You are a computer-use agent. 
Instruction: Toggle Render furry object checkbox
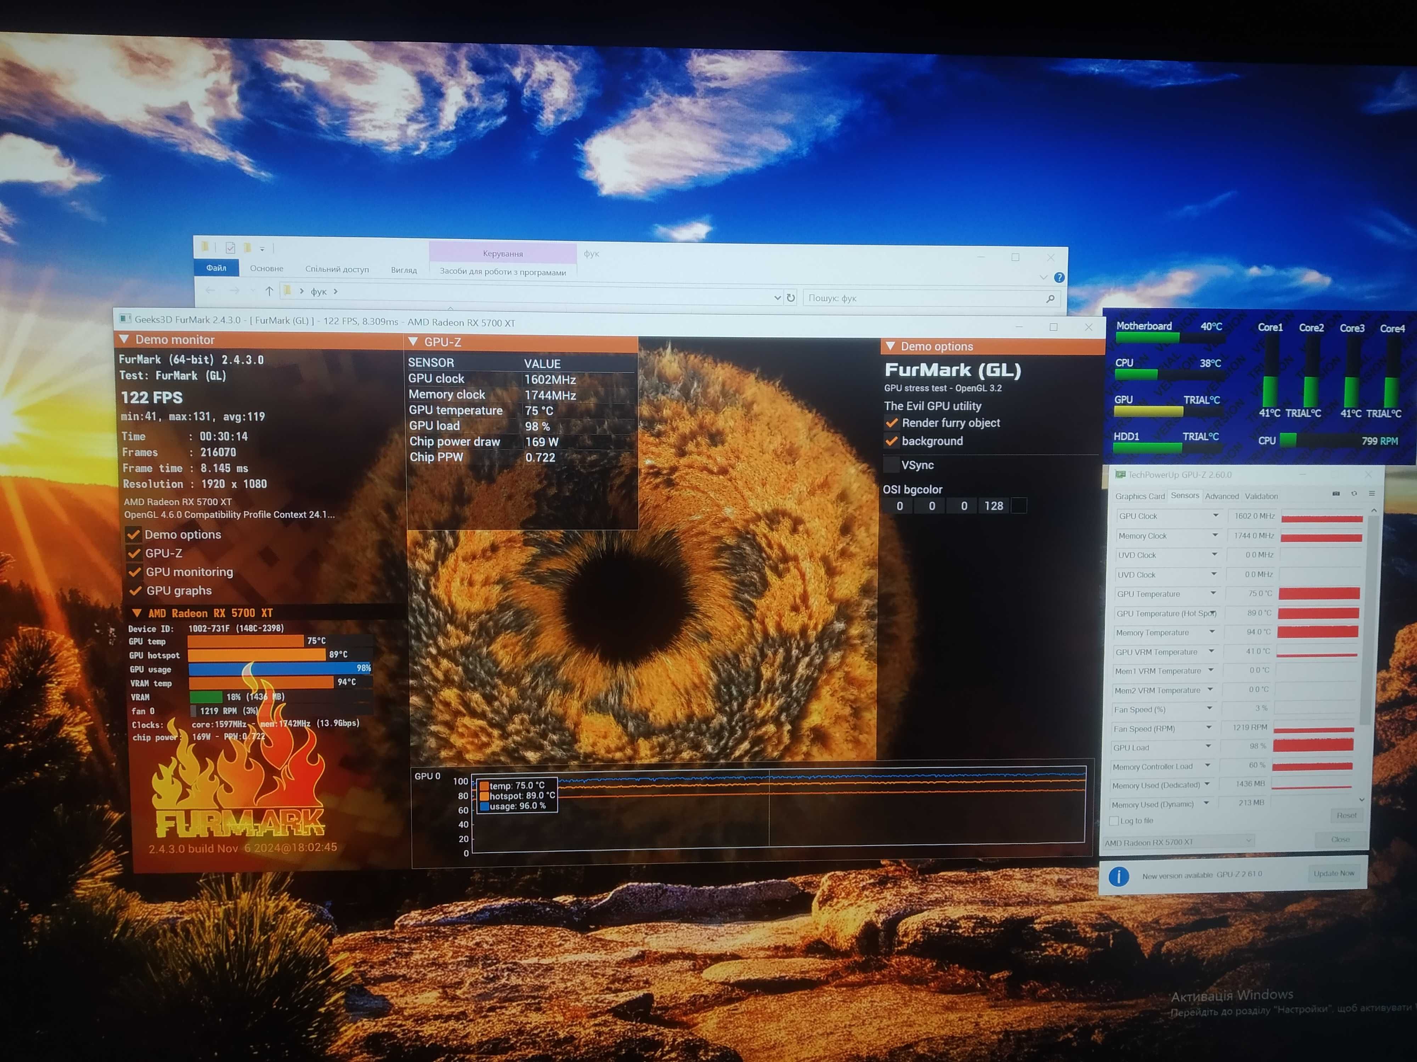(891, 422)
